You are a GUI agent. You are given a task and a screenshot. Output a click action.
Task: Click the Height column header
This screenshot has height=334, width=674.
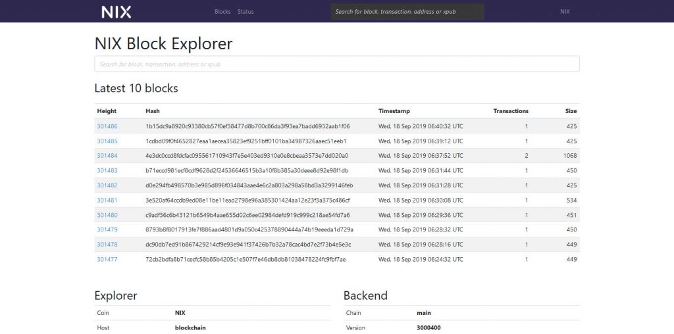107,111
